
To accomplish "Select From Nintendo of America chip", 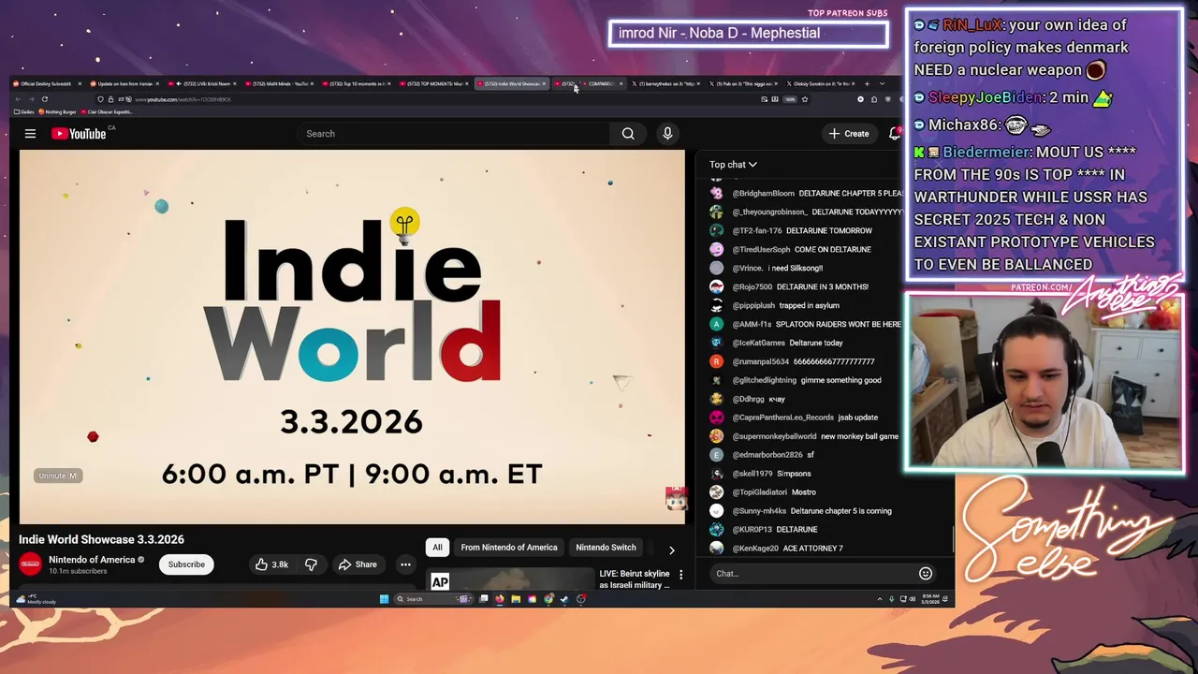I will [x=509, y=548].
